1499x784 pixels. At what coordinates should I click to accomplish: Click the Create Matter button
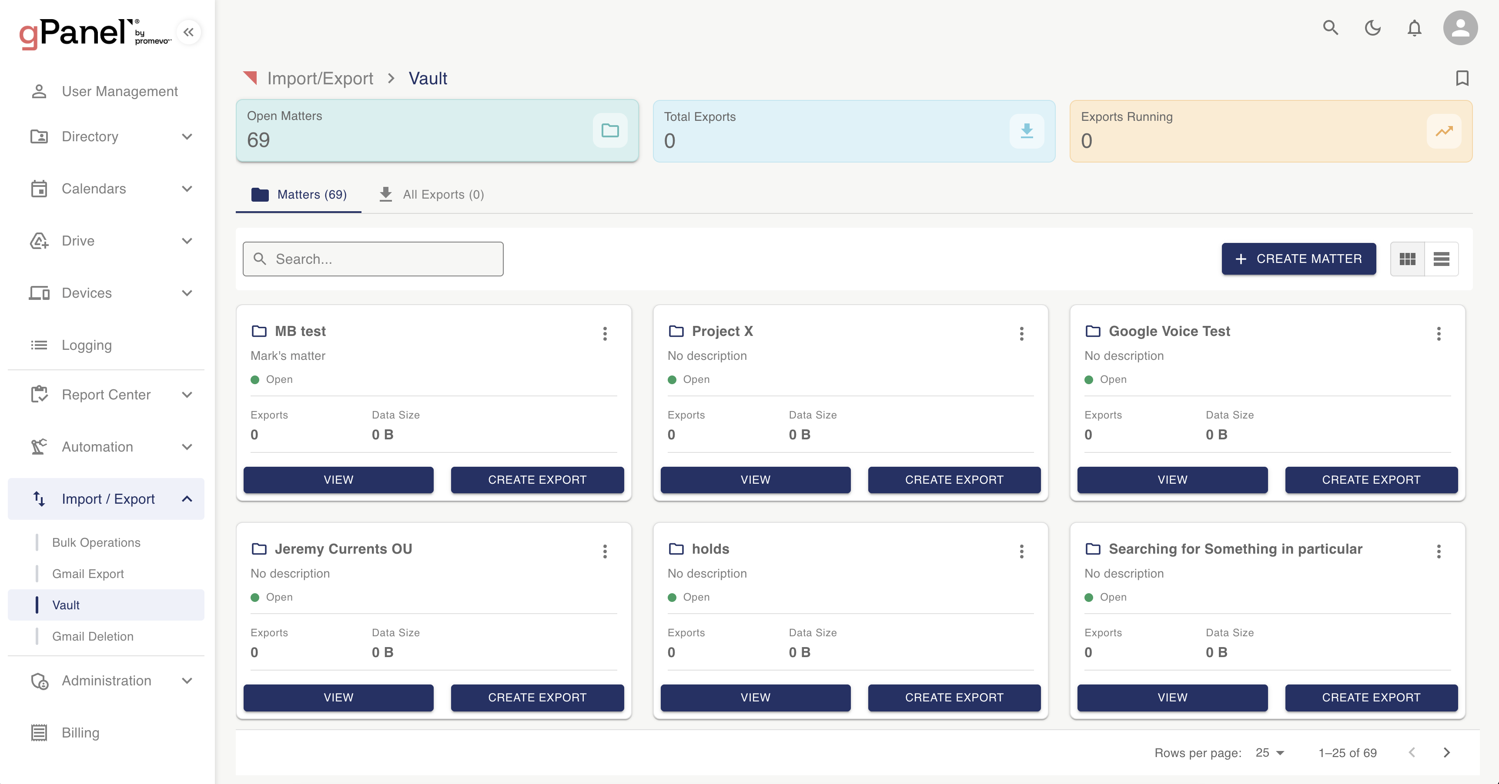tap(1298, 259)
